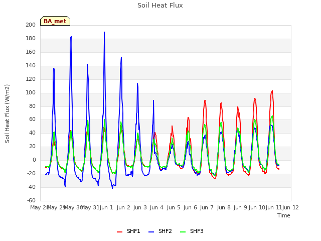Click green SHF3 legend color marker
This screenshot has width=321, height=241.
click(183, 232)
